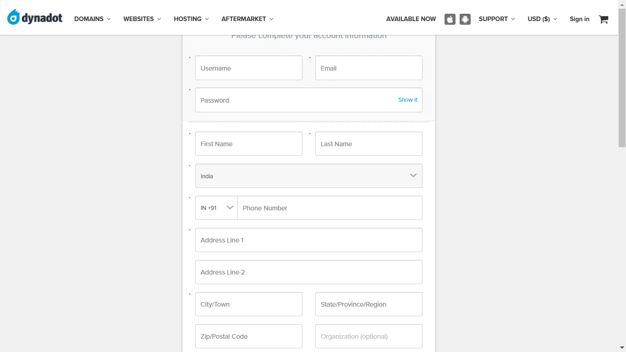Open the shopping cart icon
Image resolution: width=626 pixels, height=352 pixels.
pos(604,19)
